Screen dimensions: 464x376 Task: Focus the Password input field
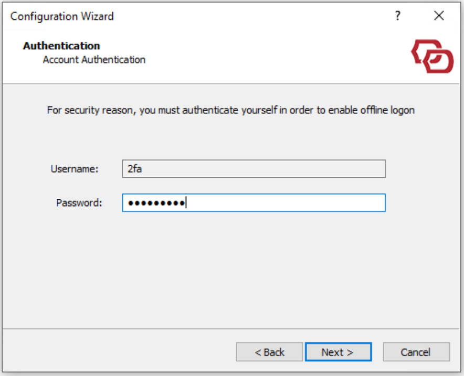click(283, 203)
